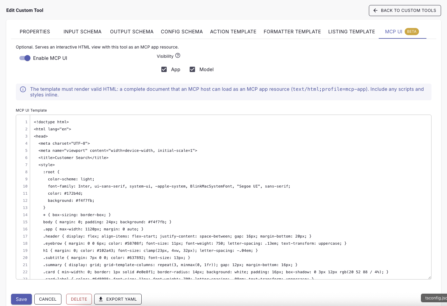
Task: Click the editor's corner resize handle
Action: 429,277
